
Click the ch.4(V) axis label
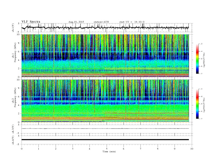click(x=13, y=140)
